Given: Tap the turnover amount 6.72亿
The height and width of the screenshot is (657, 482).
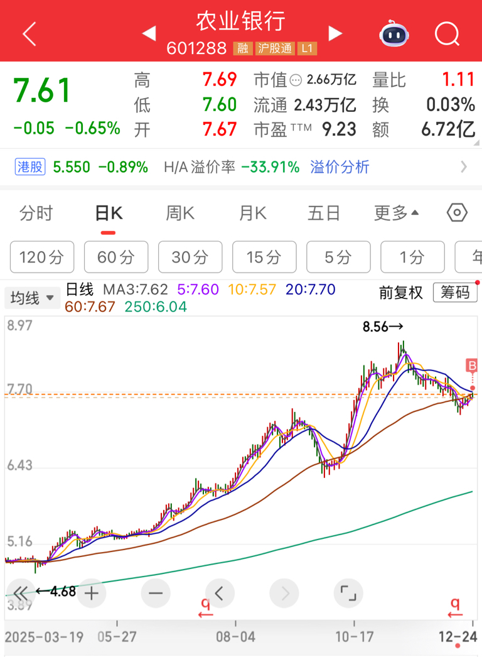Looking at the screenshot, I should pyautogui.click(x=448, y=129).
